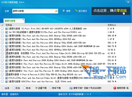The height and width of the screenshot is (97, 132).
Task: Check the 393.11 M Bluray mkv checkbox
Action: point(2,43)
